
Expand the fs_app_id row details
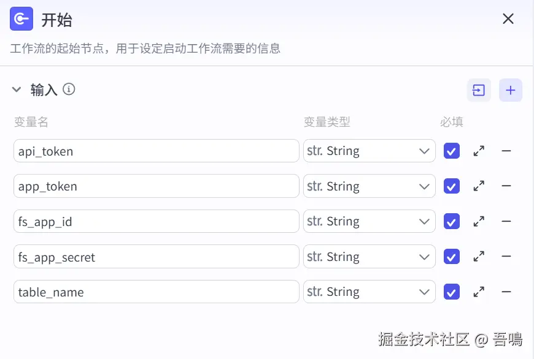[479, 221]
